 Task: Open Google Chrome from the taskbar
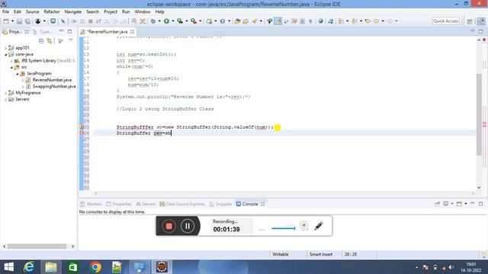point(95,267)
